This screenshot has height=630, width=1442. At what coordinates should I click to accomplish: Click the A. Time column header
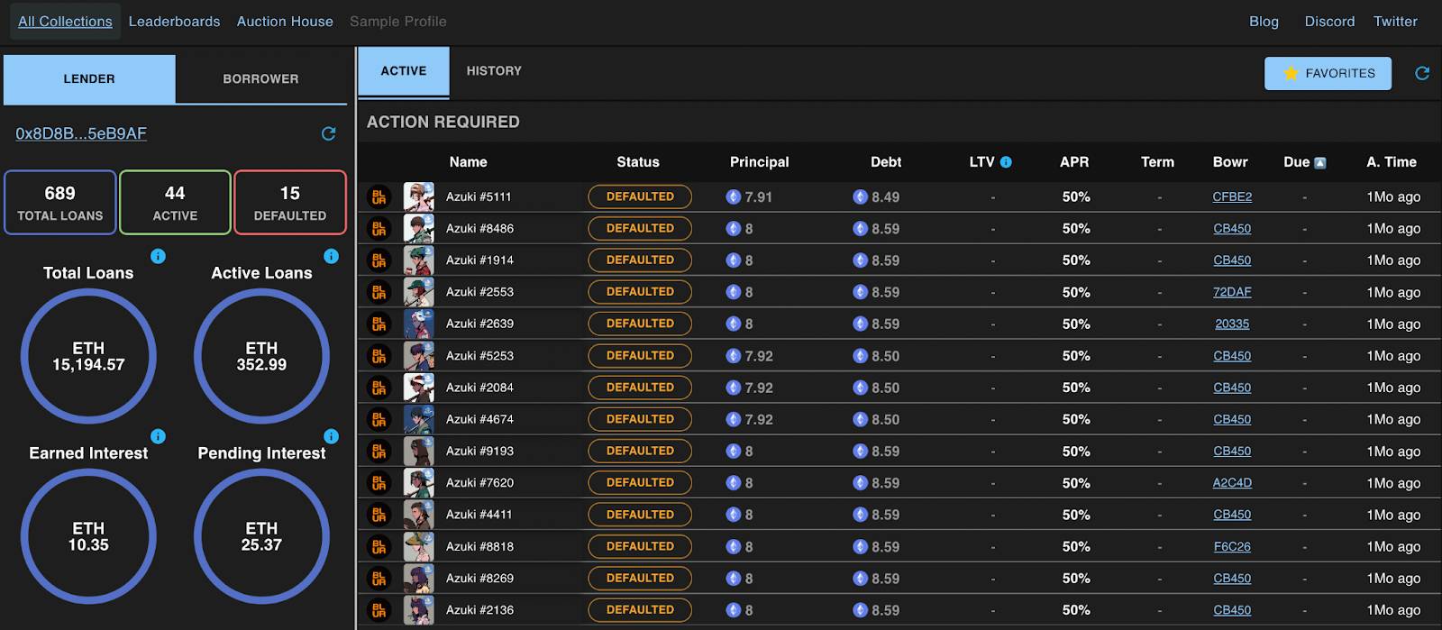tap(1392, 162)
